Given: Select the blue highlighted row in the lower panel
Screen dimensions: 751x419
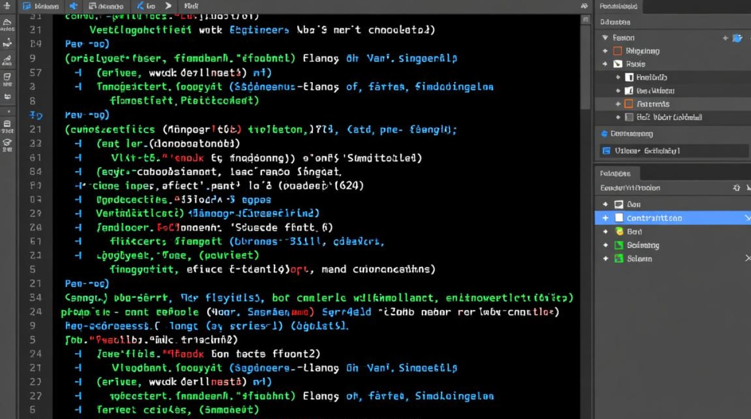Looking at the screenshot, I should 672,218.
